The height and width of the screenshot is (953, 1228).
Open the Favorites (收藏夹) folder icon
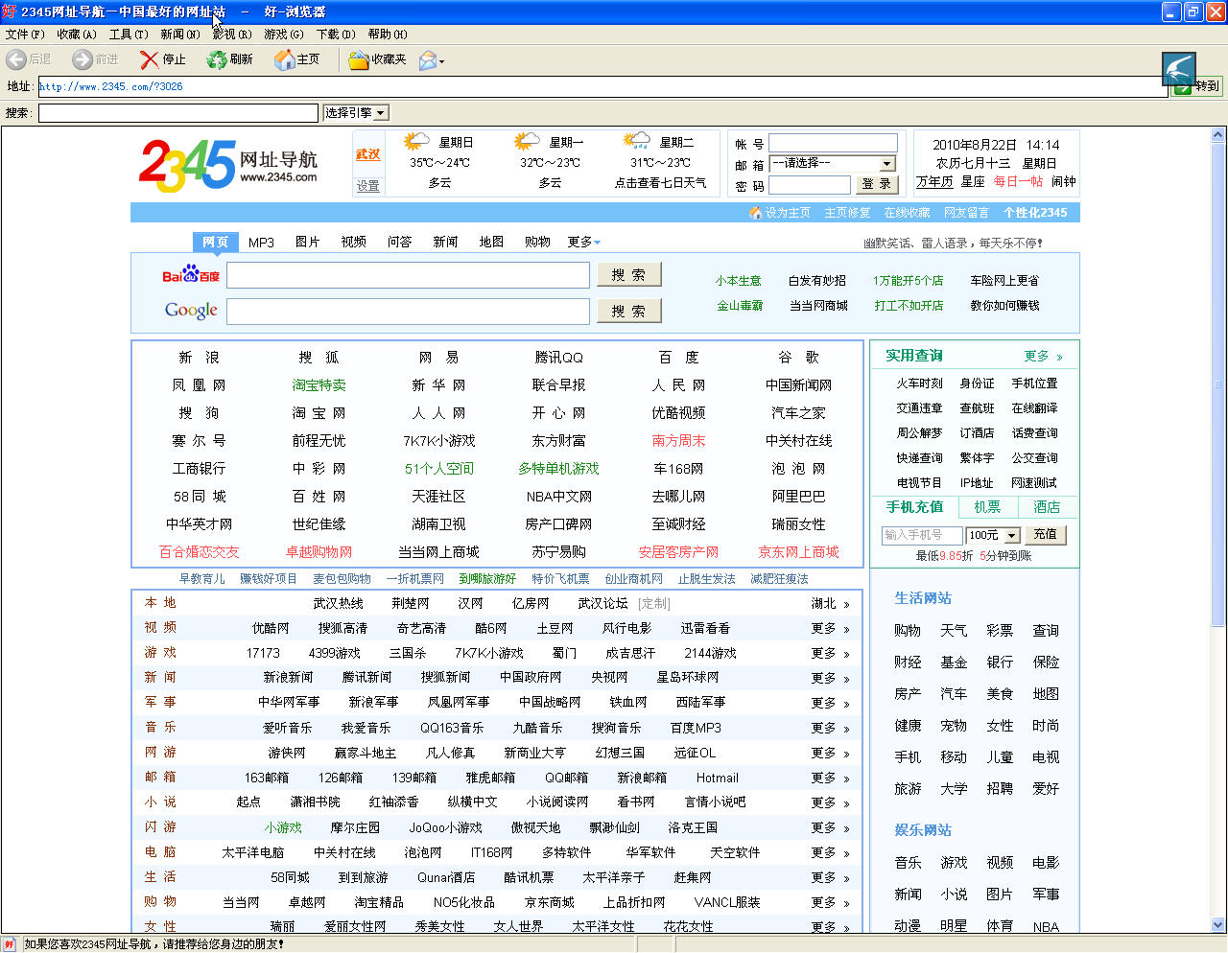coord(359,59)
